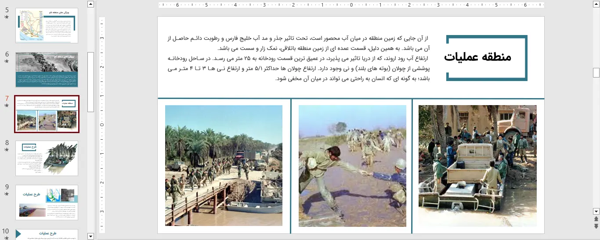Click the vertical ruler
Image resolution: width=600 pixels, height=240 pixels.
[x=102, y=125]
